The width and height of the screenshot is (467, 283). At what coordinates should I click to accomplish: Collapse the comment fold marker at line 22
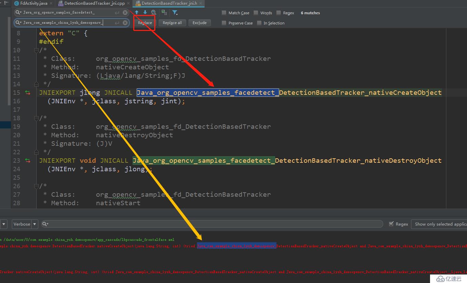(36, 152)
